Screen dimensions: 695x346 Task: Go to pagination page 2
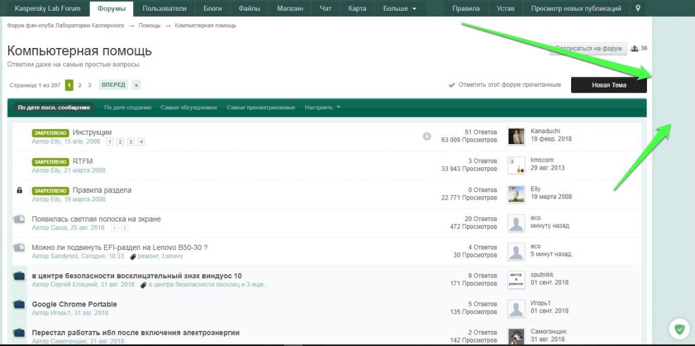point(80,85)
